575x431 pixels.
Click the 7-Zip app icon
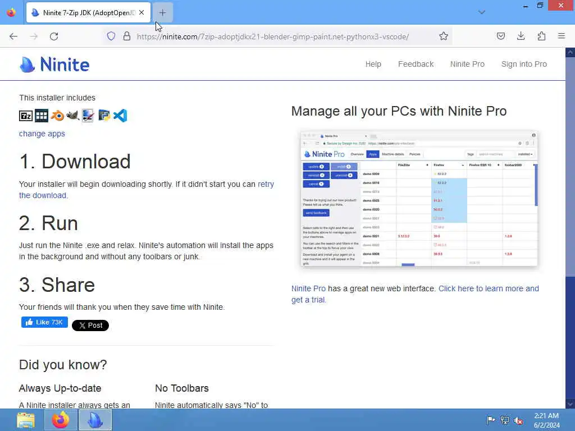pyautogui.click(x=26, y=116)
